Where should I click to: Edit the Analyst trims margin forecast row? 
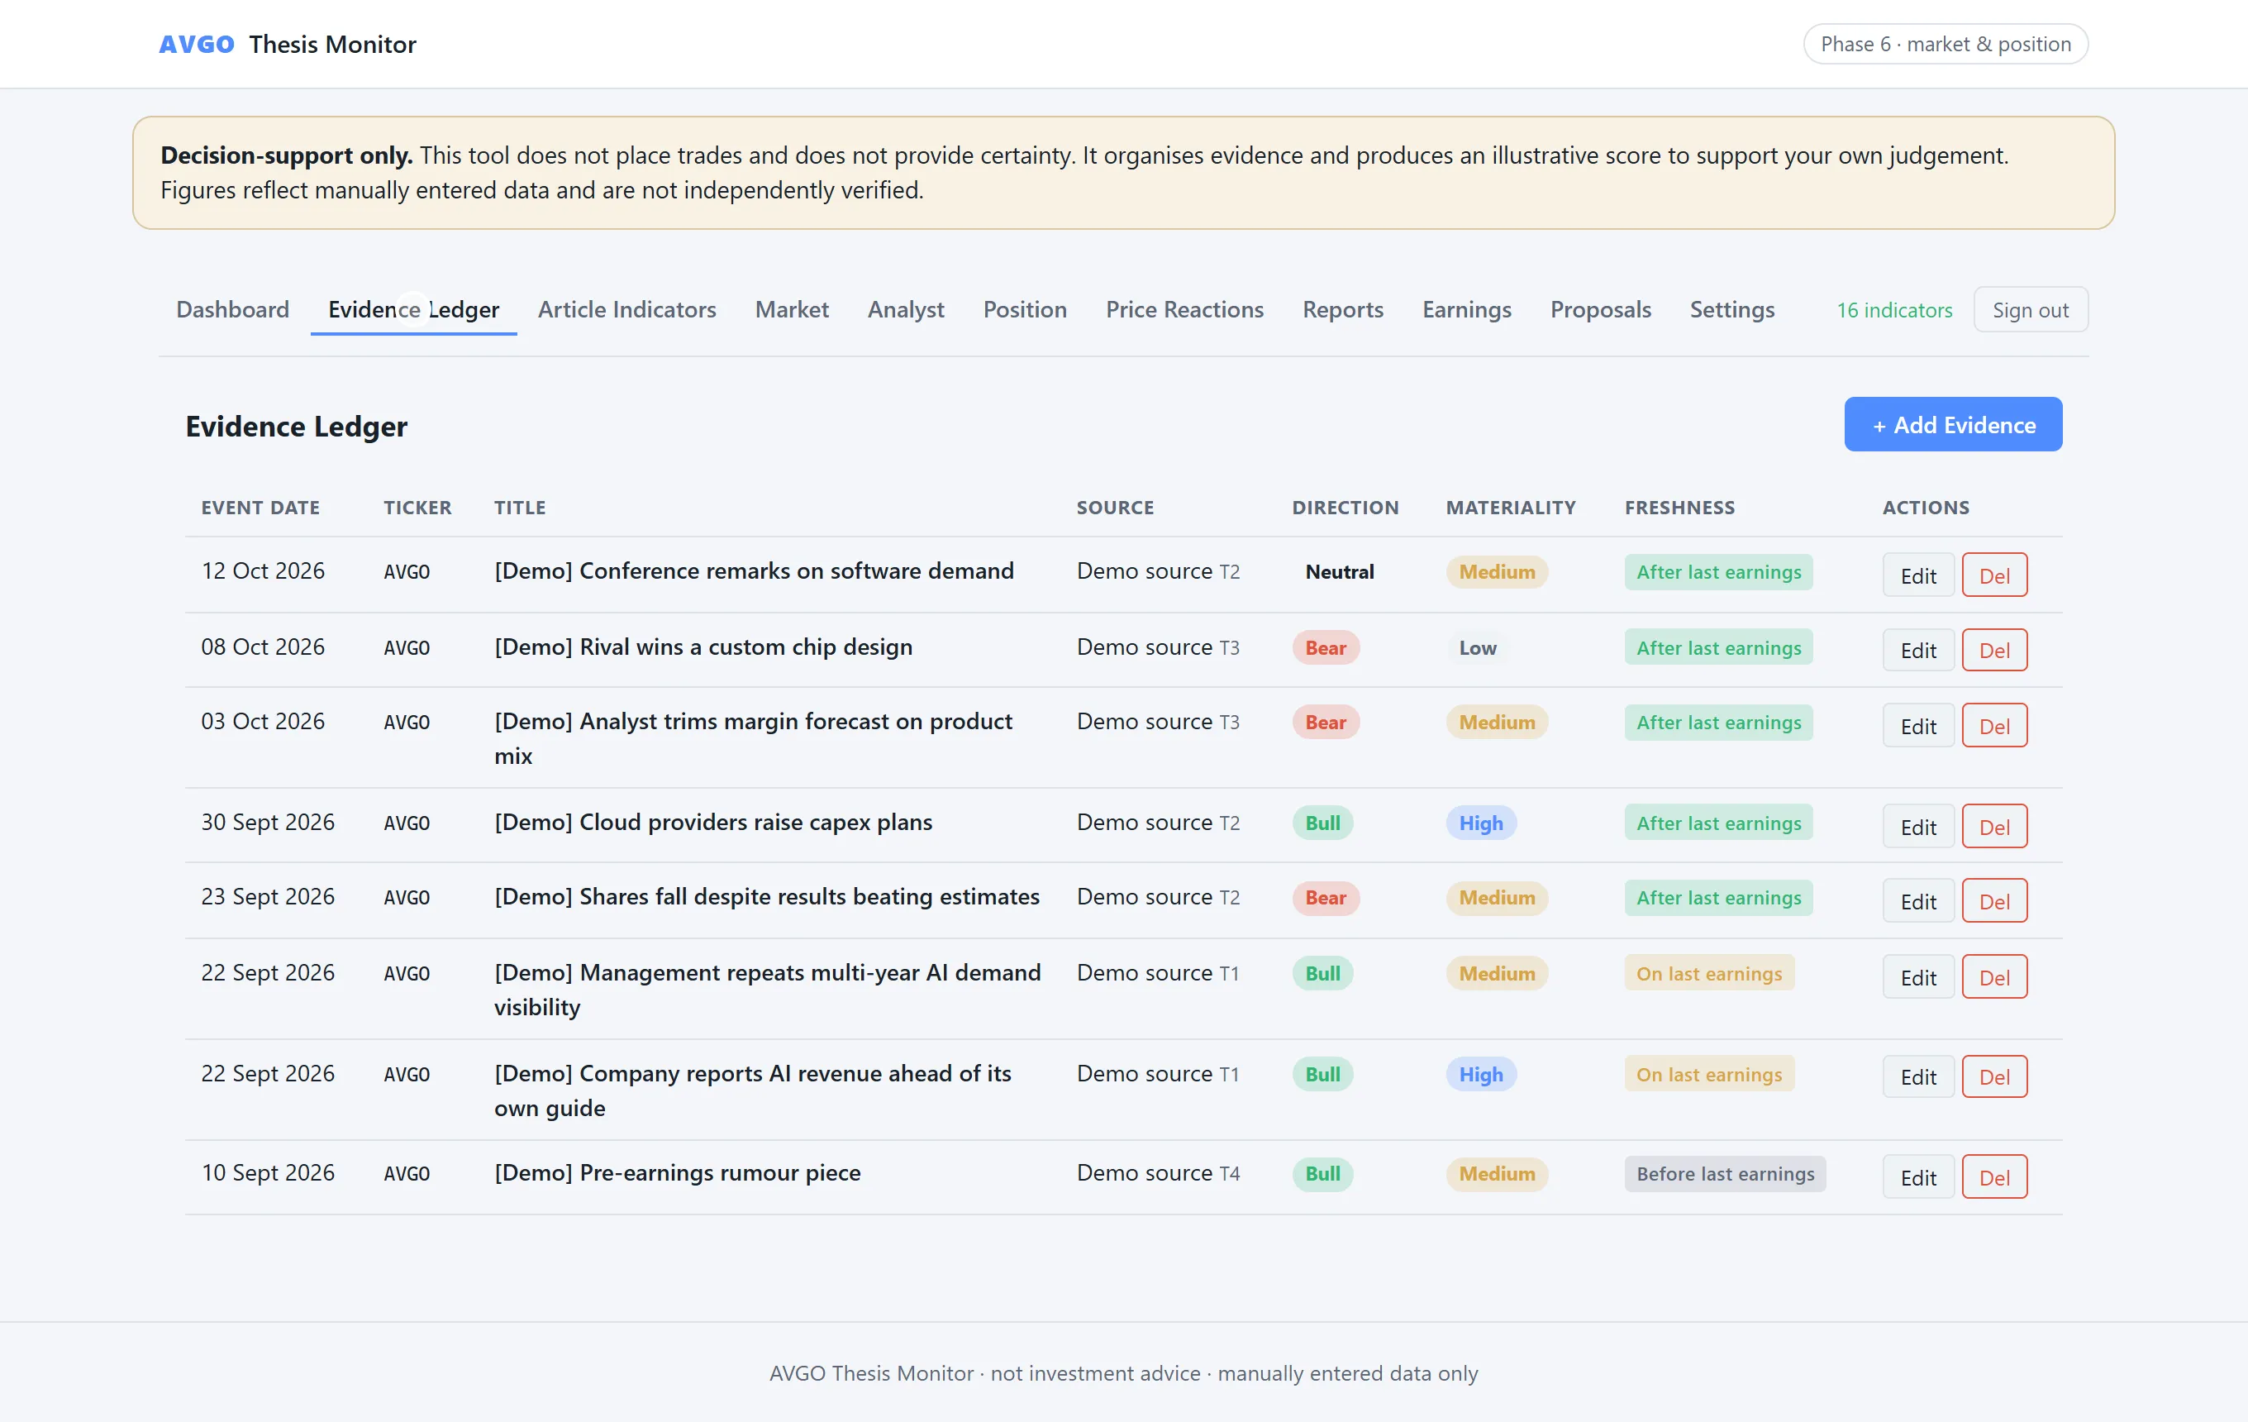point(1917,726)
